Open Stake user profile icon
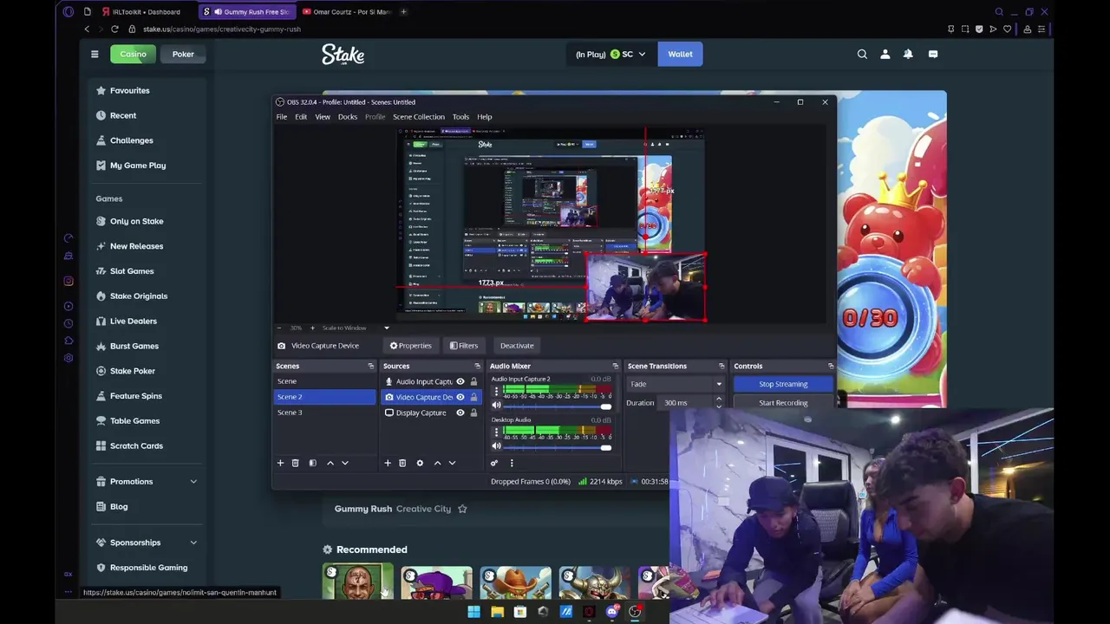 885,54
